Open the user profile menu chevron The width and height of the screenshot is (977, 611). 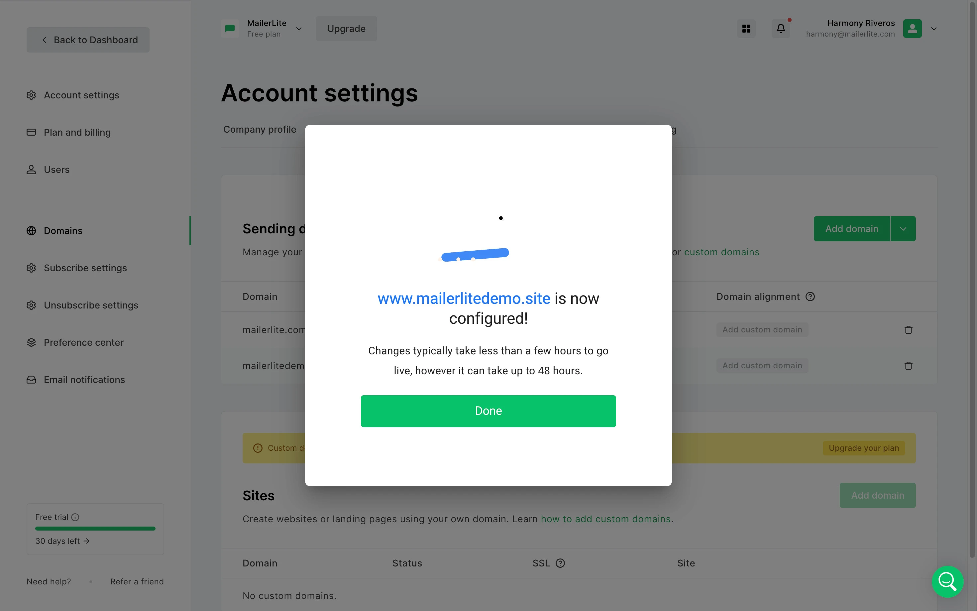933,29
